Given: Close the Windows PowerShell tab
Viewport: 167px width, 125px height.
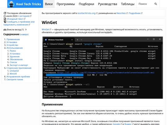Looking at the screenshot, I should (x=72, y=40).
